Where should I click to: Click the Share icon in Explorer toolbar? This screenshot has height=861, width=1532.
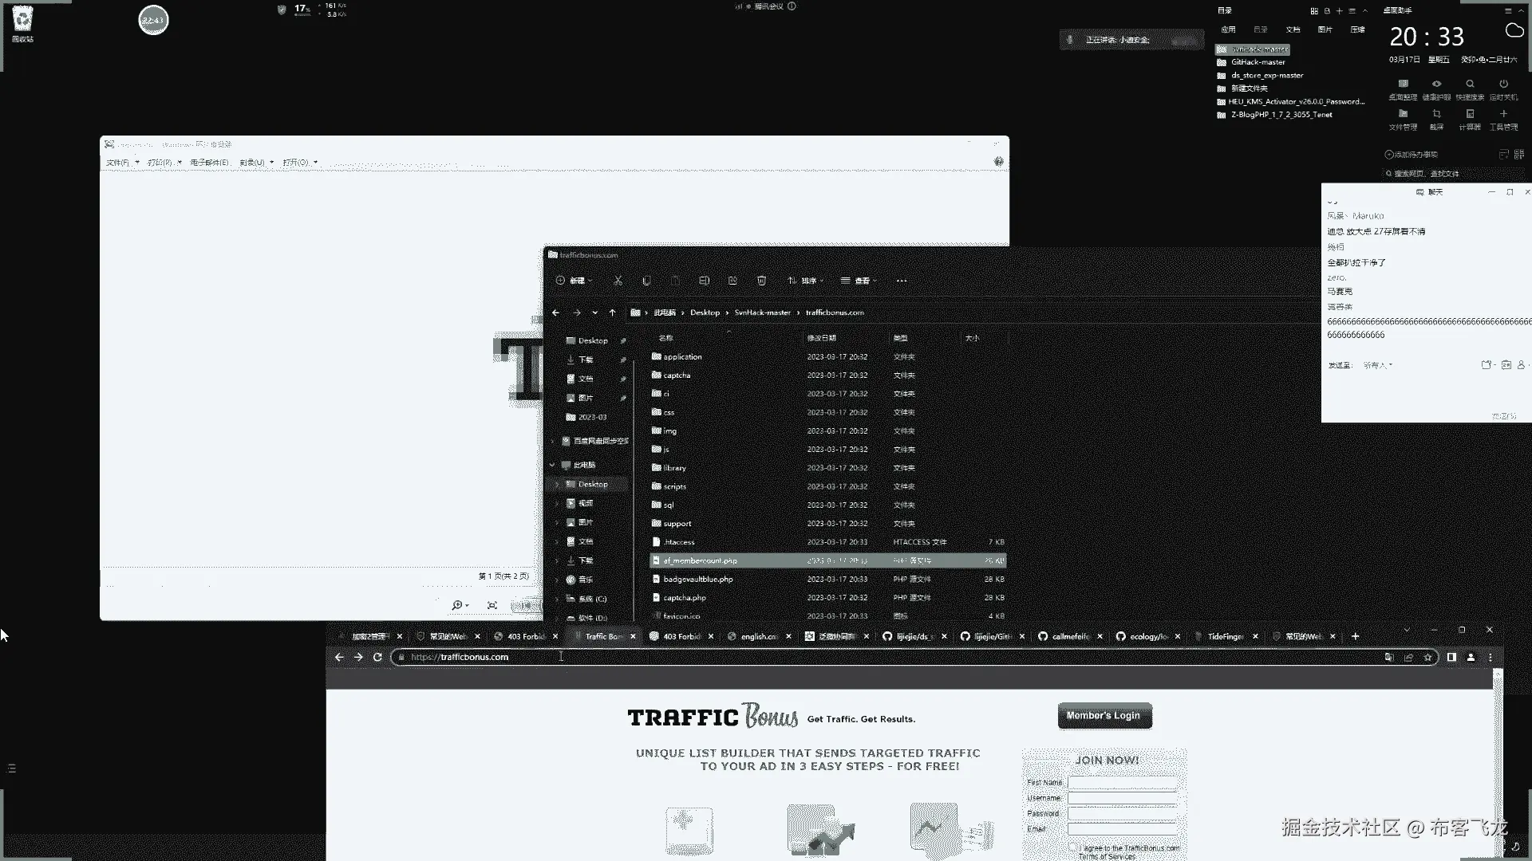pyautogui.click(x=732, y=281)
